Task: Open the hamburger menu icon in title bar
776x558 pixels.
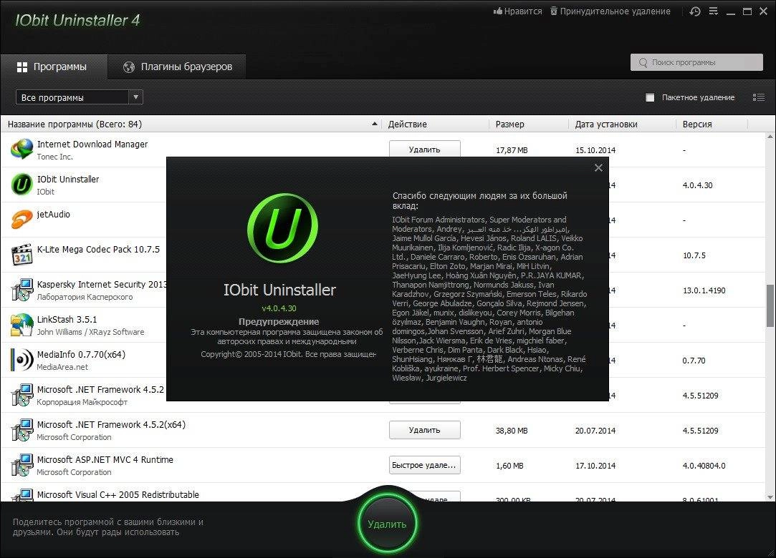Action: (x=713, y=11)
